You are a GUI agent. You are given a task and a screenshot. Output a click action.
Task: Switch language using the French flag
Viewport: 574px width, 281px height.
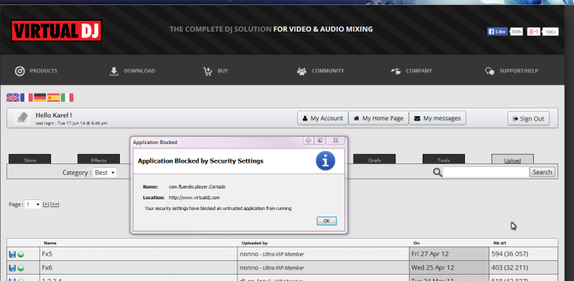[27, 97]
